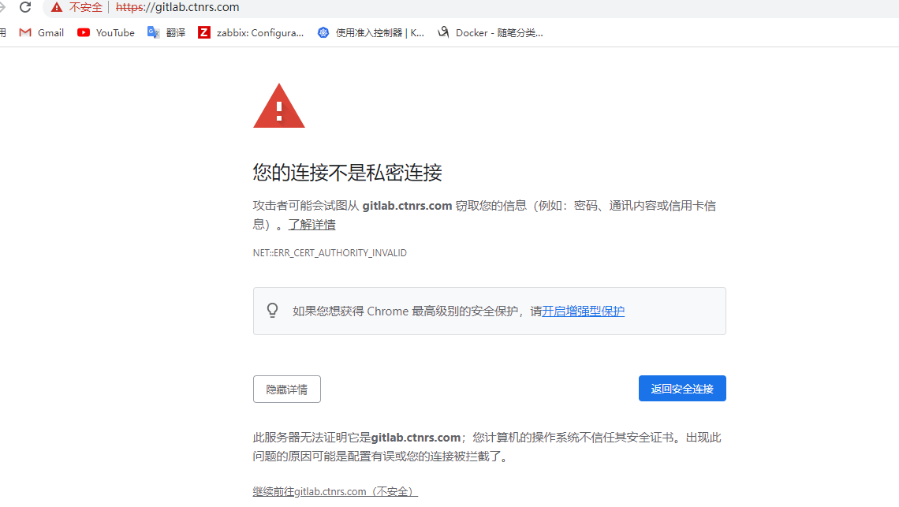Proceed via 继续前往gitlab.ctnrs.com（不安全） link

point(335,491)
